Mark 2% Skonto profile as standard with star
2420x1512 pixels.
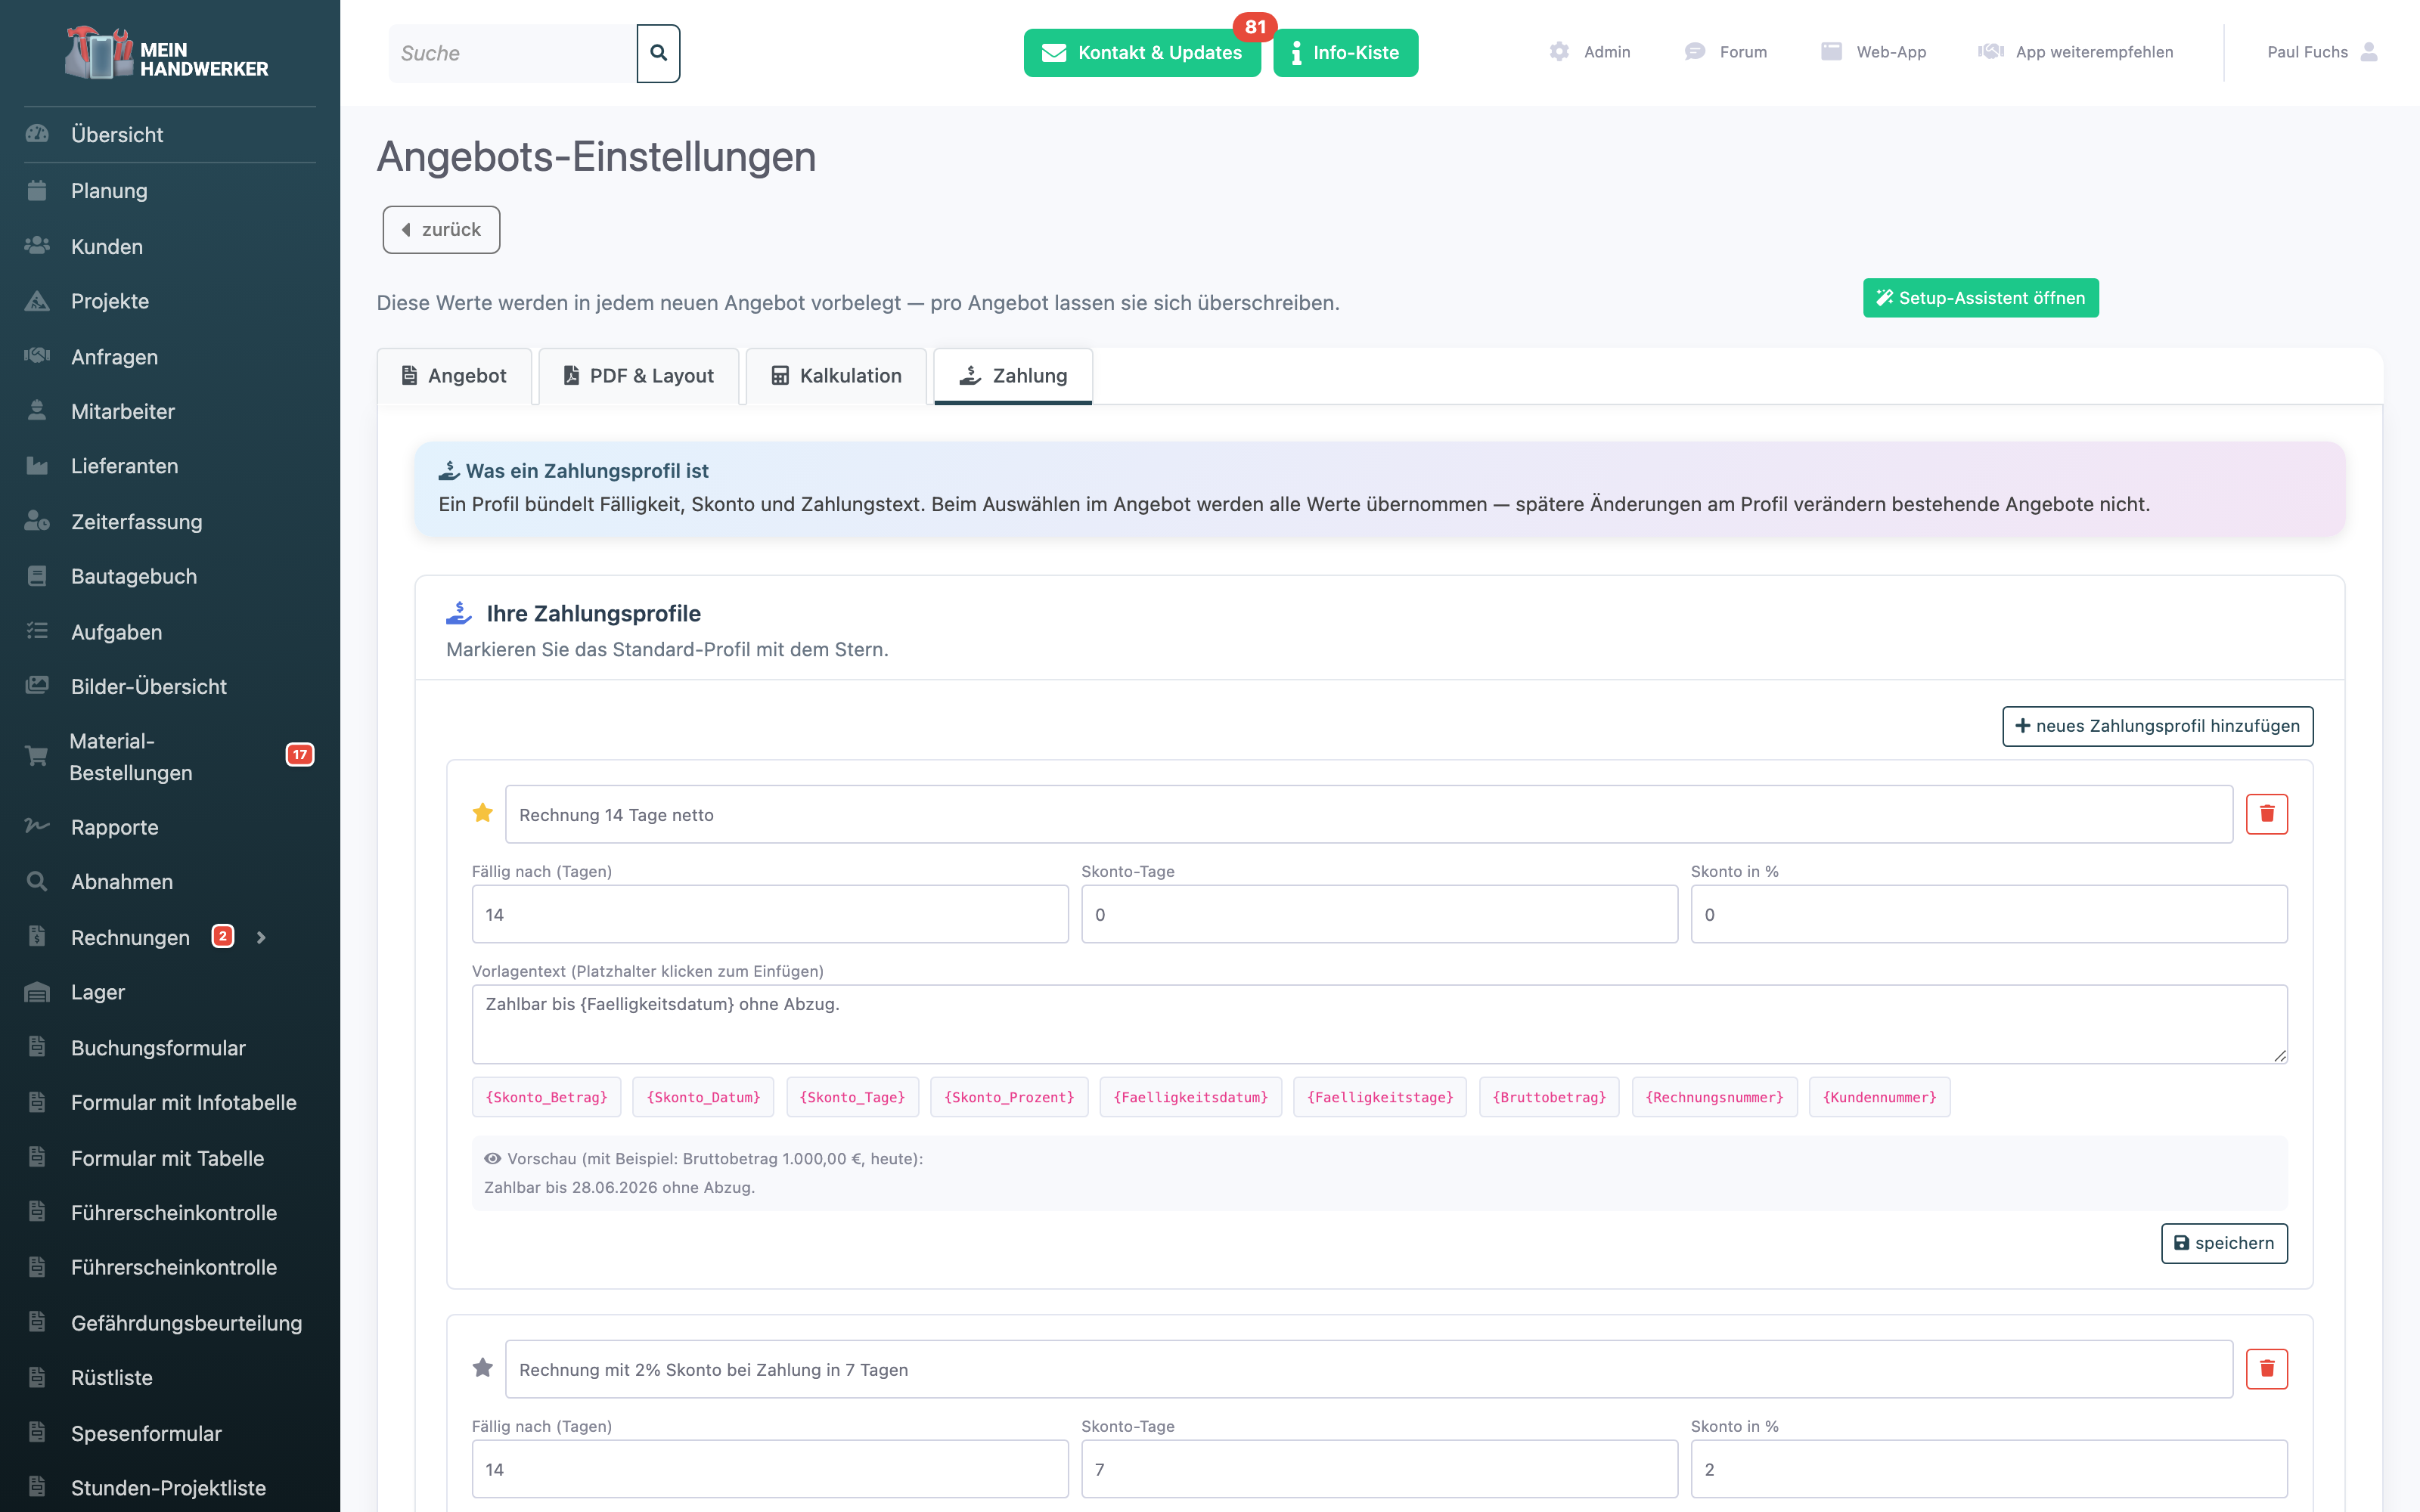tap(483, 1368)
